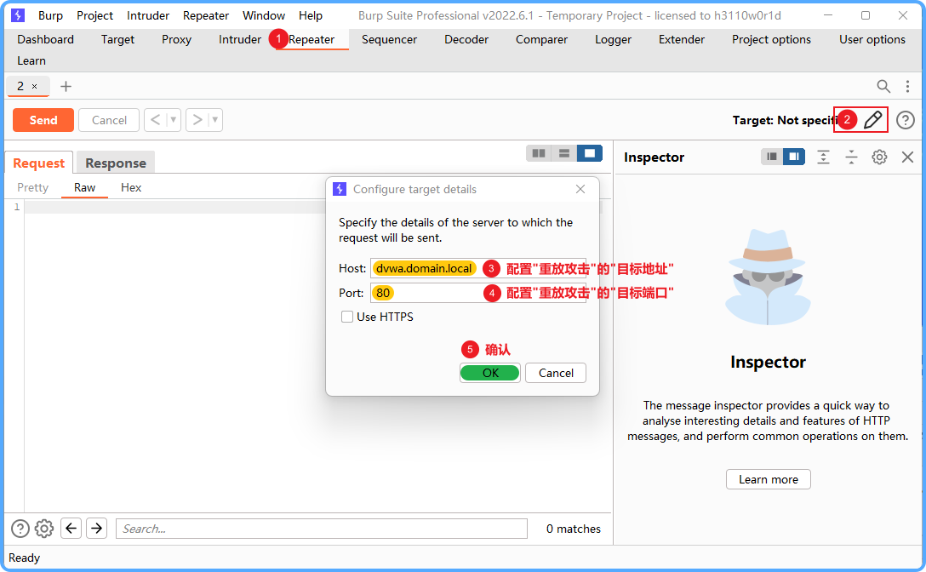Select the Response tab
This screenshot has height=572, width=926.
tap(116, 163)
